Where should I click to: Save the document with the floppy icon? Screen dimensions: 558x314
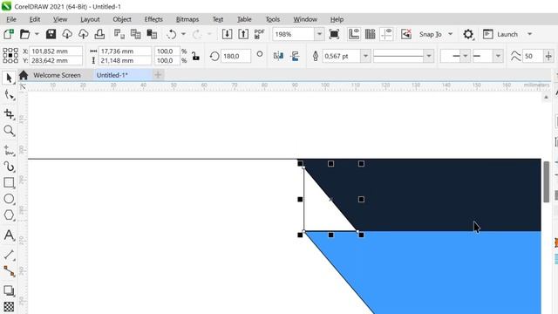click(51, 34)
